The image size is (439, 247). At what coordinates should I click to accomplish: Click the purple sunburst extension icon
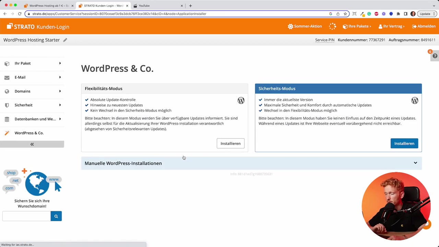(x=384, y=14)
